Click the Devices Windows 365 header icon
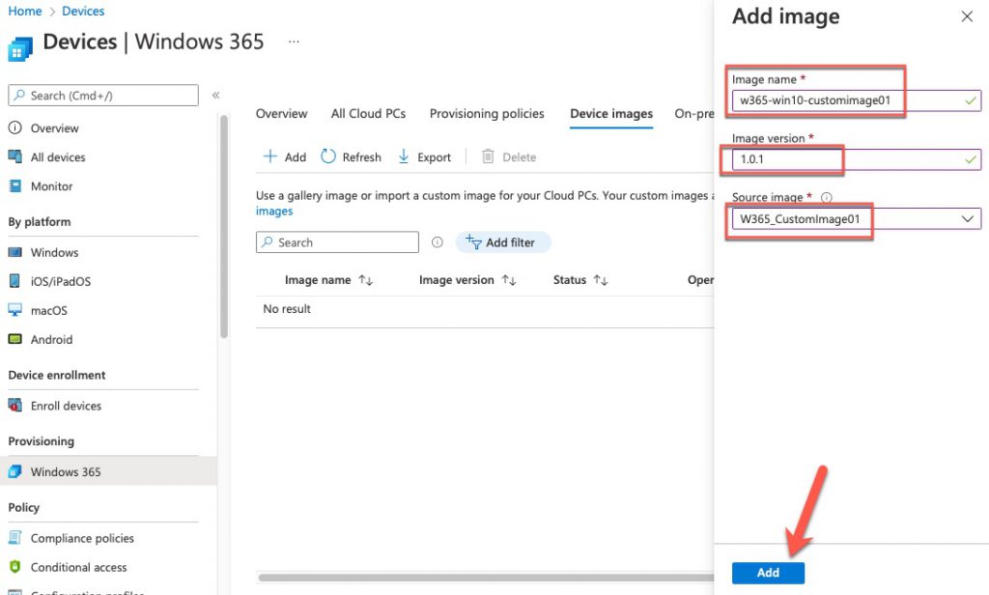Screen dimensions: 989x595 click(19, 49)
